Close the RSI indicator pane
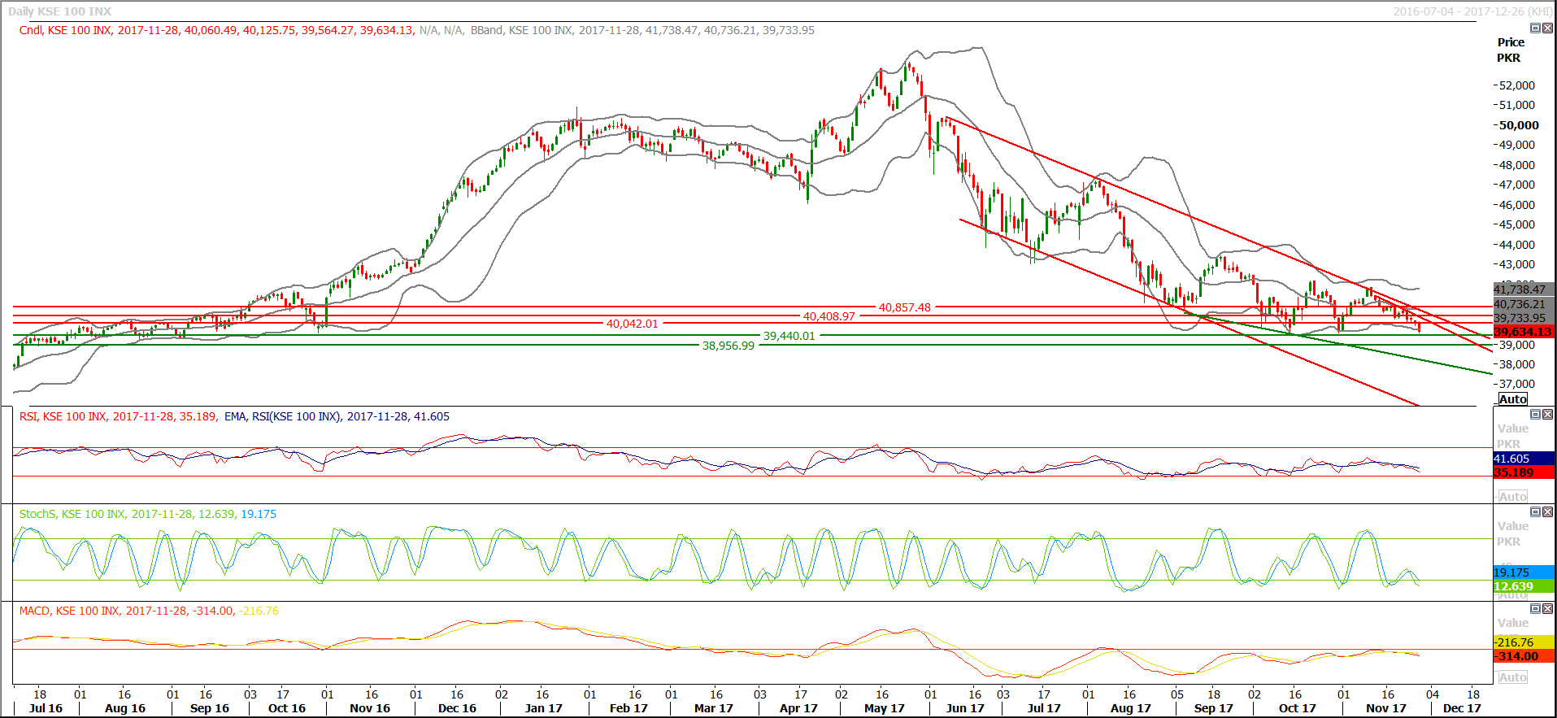 tap(1547, 415)
